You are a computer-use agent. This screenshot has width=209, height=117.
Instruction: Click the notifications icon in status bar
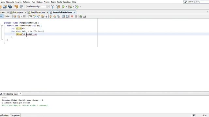(x=193, y=115)
